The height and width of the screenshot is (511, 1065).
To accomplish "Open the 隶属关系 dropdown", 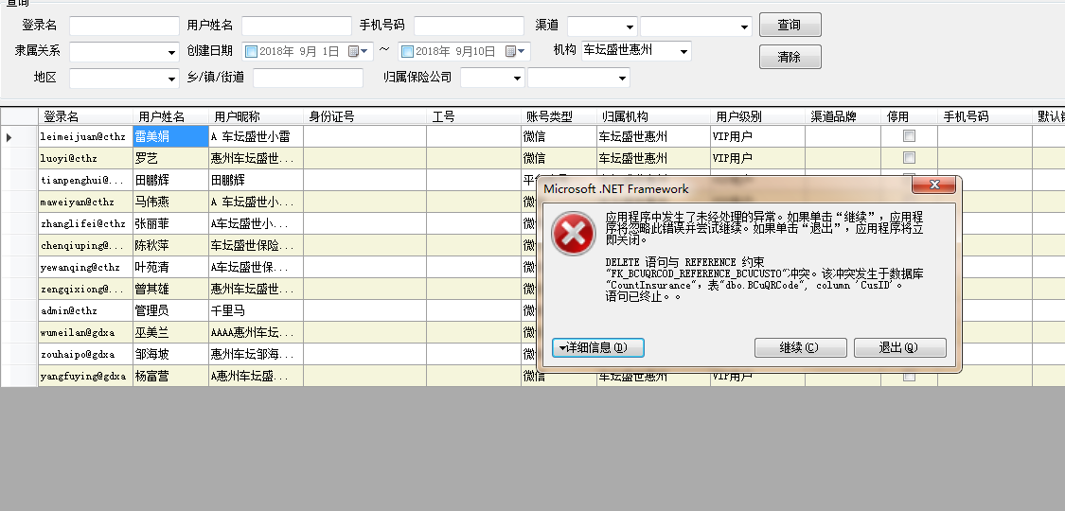I will [x=172, y=52].
